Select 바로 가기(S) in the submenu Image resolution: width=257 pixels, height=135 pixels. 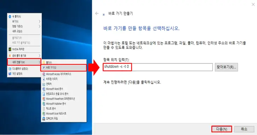(64, 68)
